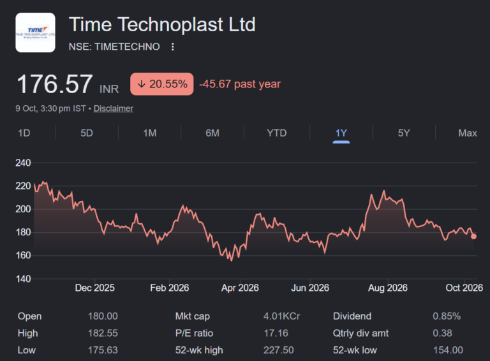Viewport: 490px width, 361px height.
Task: Select the 1M time range tab
Action: point(150,133)
